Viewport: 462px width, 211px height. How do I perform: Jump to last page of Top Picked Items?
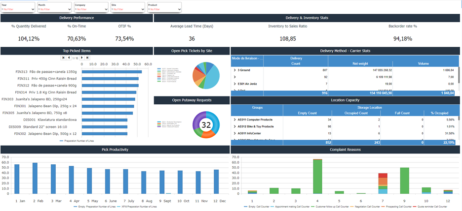coord(87,58)
